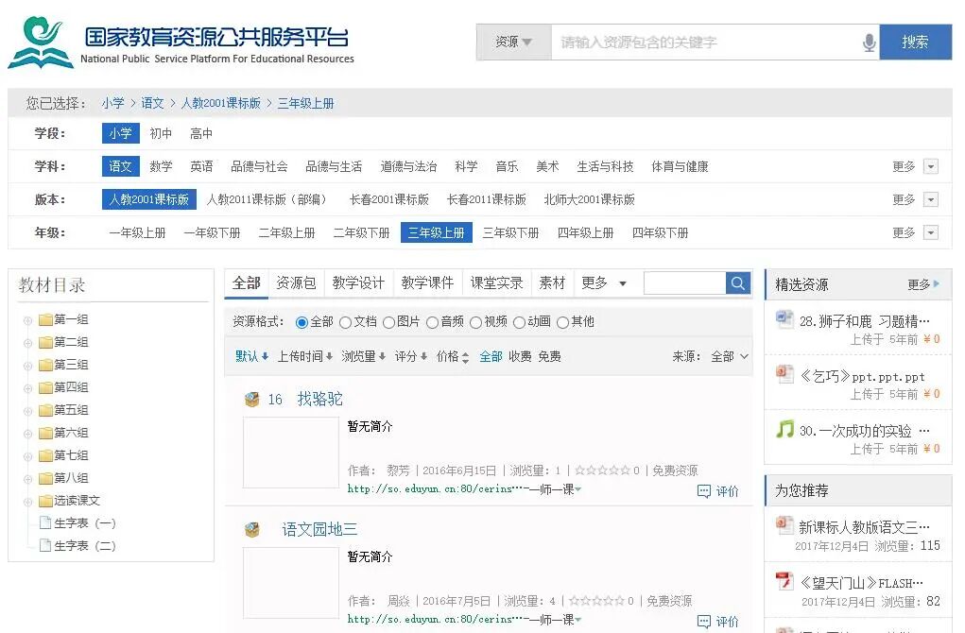Open the 找骆驼 resource title
Viewport: 965px width, 633px height.
click(320, 400)
